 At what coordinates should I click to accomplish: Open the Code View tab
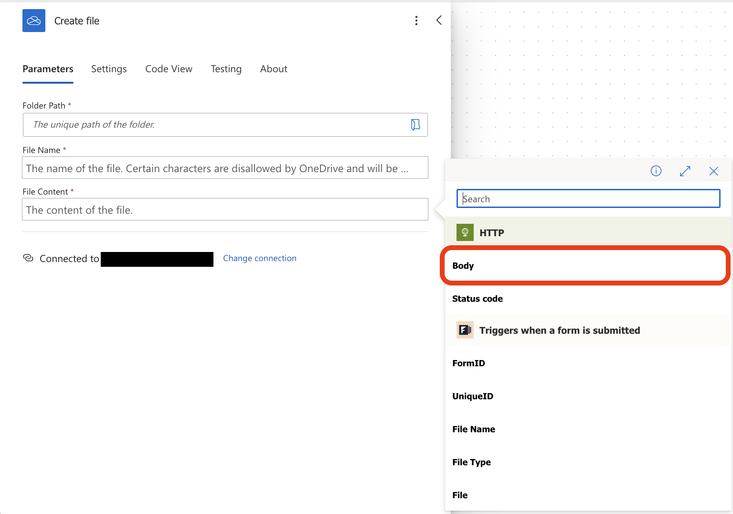(169, 69)
